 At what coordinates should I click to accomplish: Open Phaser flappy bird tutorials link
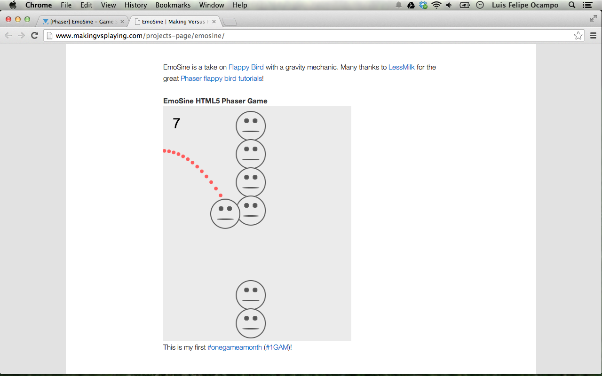221,78
